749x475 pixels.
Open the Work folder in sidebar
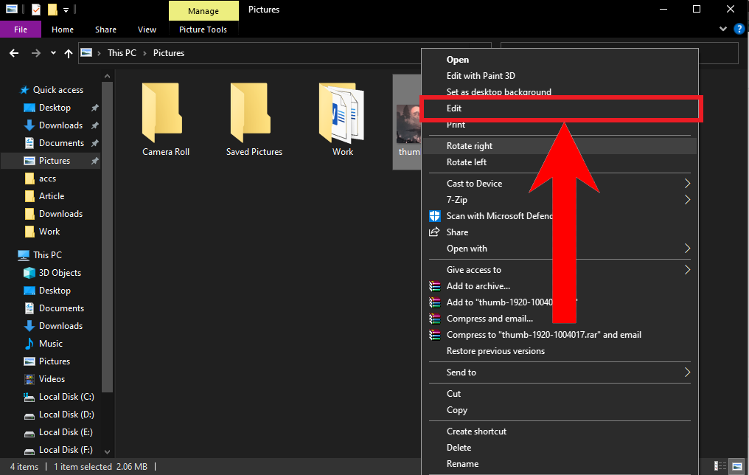point(49,232)
